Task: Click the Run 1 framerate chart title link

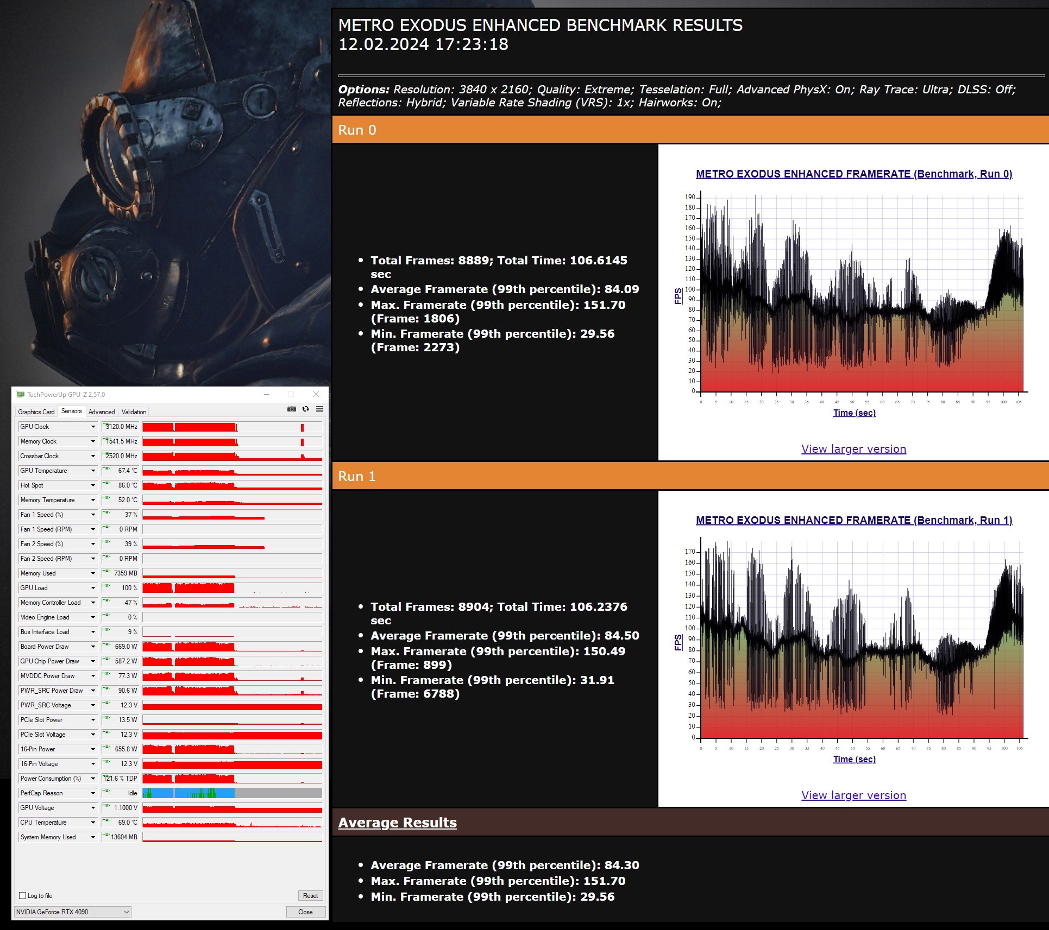Action: coord(853,520)
